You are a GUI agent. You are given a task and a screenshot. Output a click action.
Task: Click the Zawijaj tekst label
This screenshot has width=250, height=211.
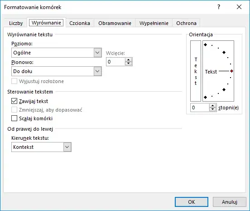coord(34,101)
